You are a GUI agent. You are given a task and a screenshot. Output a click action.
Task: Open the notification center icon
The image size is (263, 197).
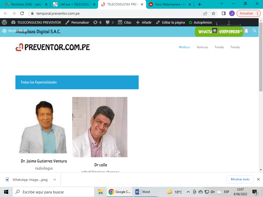pyautogui.click(x=255, y=192)
